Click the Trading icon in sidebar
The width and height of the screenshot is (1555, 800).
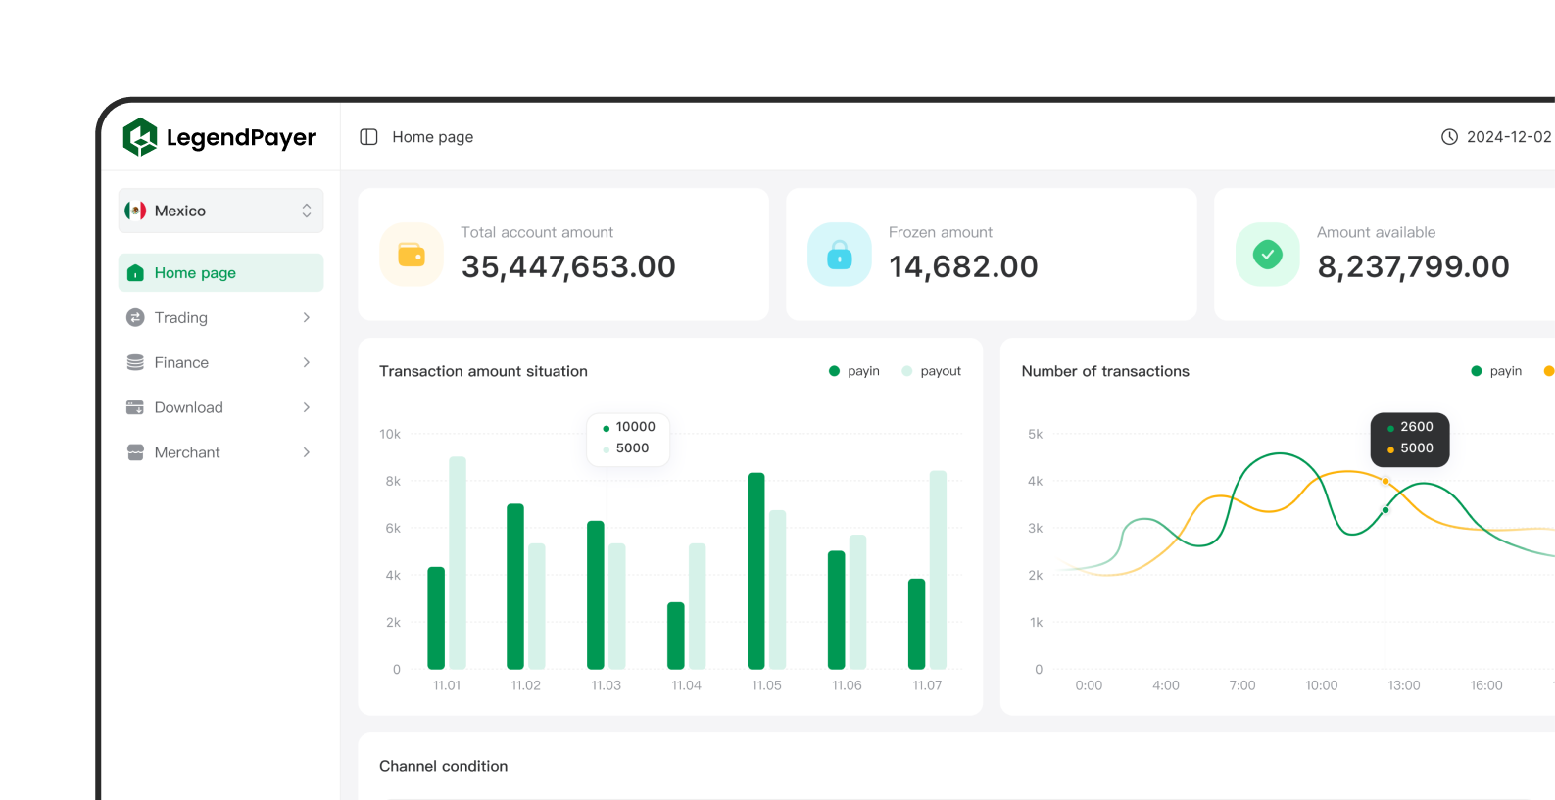(x=135, y=317)
